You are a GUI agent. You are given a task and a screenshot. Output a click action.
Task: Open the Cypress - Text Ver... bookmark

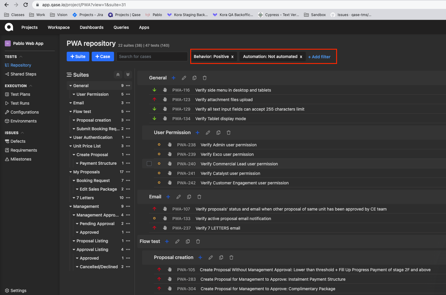click(x=279, y=15)
